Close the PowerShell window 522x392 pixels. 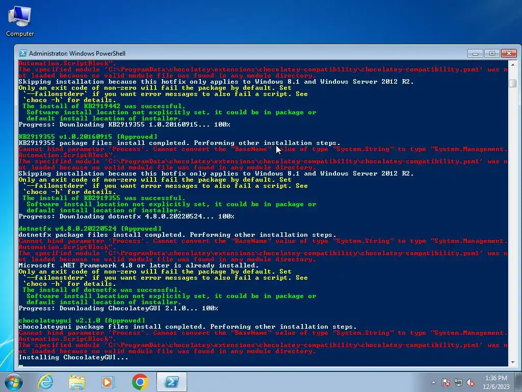pyautogui.click(x=509, y=53)
